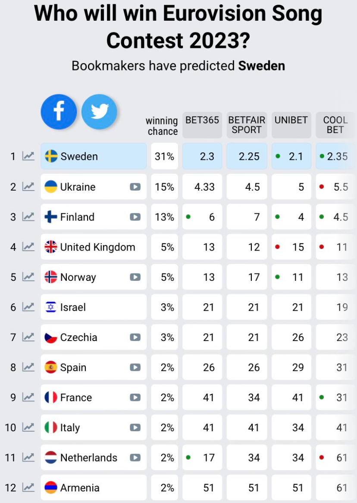Play Czechia's song video
Viewport: 357px width, 503px height.
[x=135, y=337]
